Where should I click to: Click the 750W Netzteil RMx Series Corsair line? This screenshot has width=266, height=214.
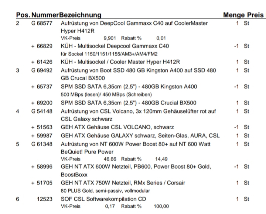[x=123, y=183]
